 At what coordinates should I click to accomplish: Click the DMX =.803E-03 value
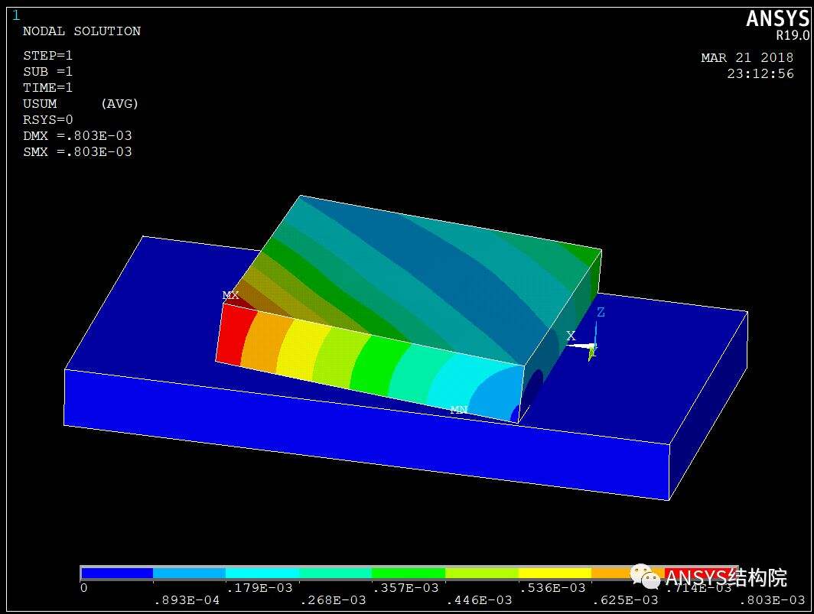[77, 136]
